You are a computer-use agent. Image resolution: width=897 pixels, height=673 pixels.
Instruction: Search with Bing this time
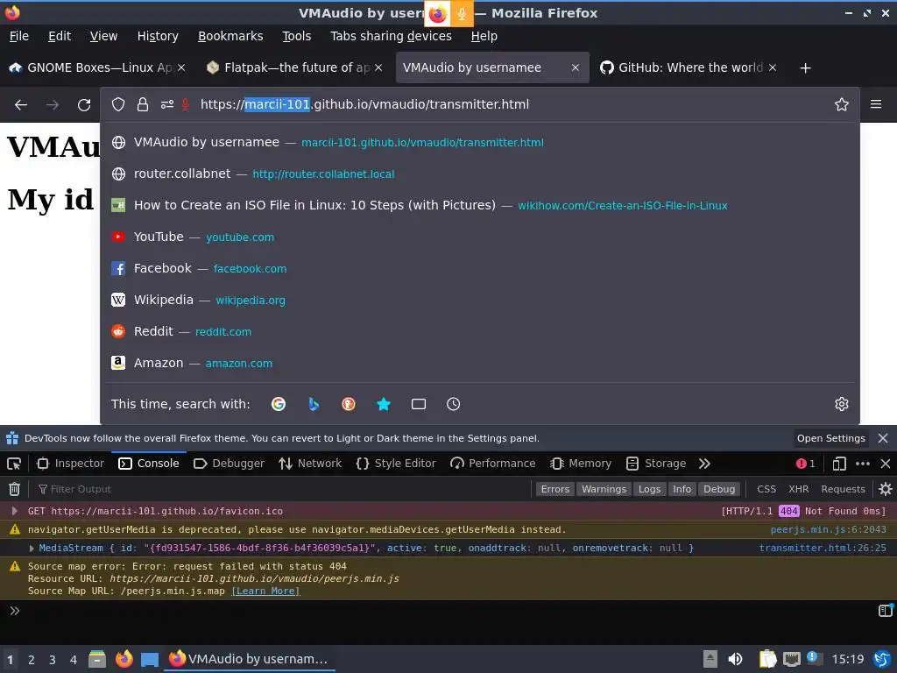314,404
